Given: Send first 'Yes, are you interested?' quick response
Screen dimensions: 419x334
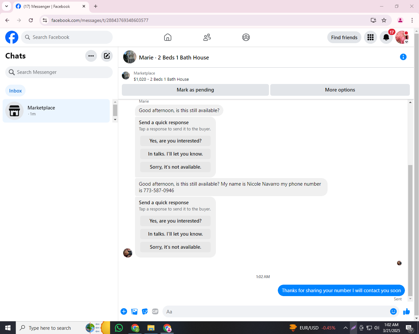Looking at the screenshot, I should point(176,141).
